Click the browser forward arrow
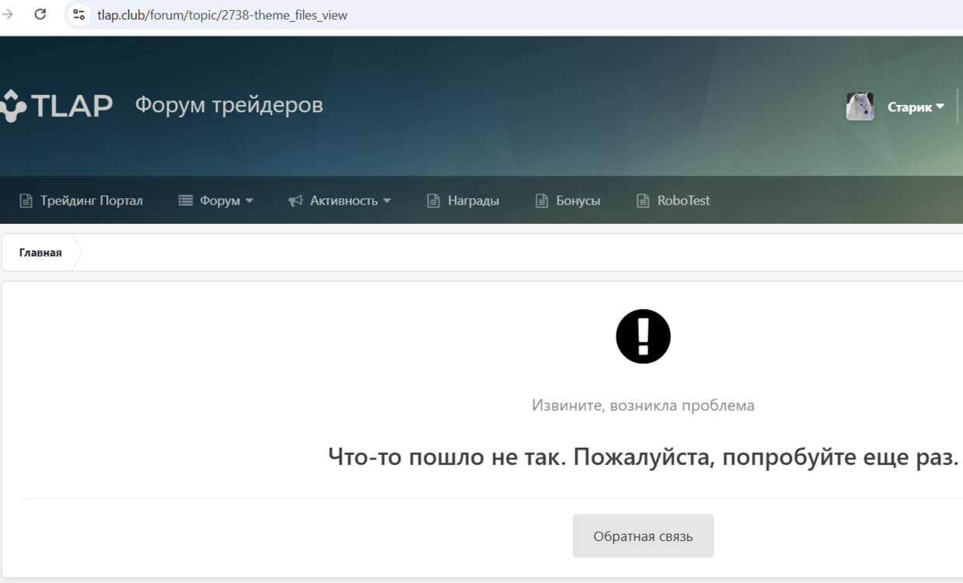The image size is (963, 583). tap(8, 14)
